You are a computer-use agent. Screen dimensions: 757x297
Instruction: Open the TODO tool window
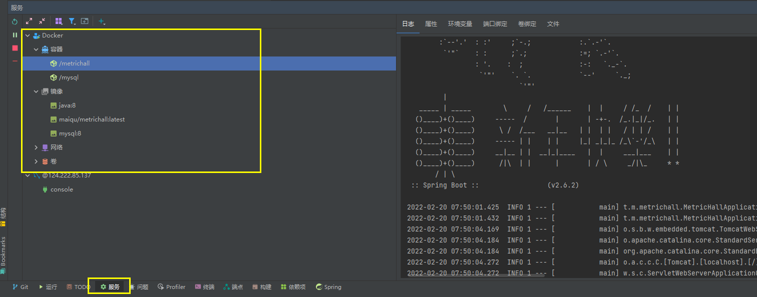(x=79, y=287)
